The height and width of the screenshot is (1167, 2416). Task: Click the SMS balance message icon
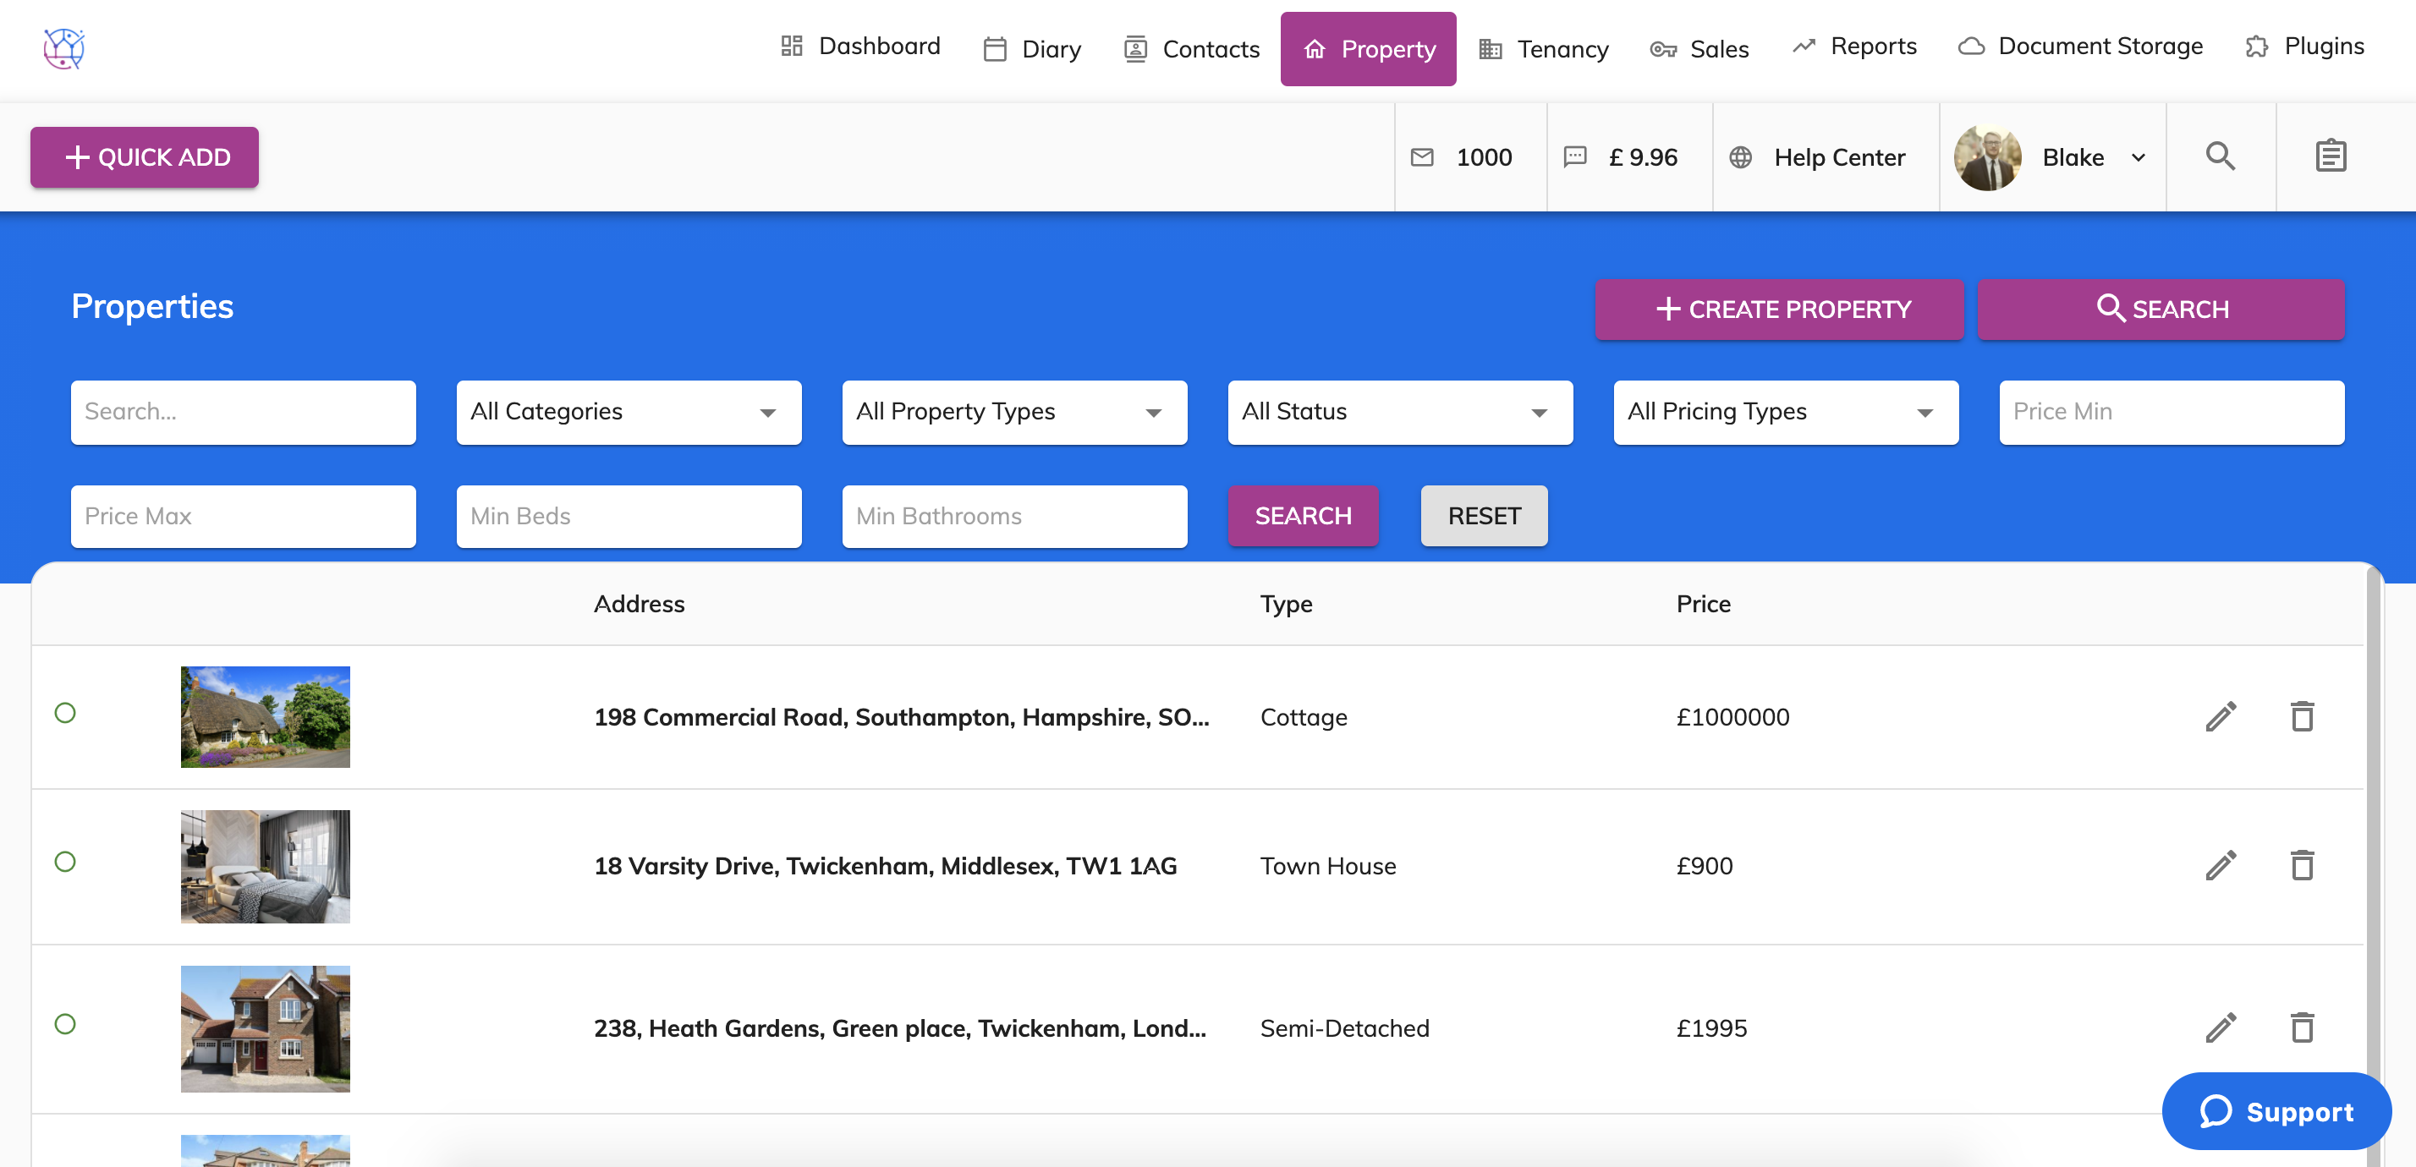coord(1575,156)
